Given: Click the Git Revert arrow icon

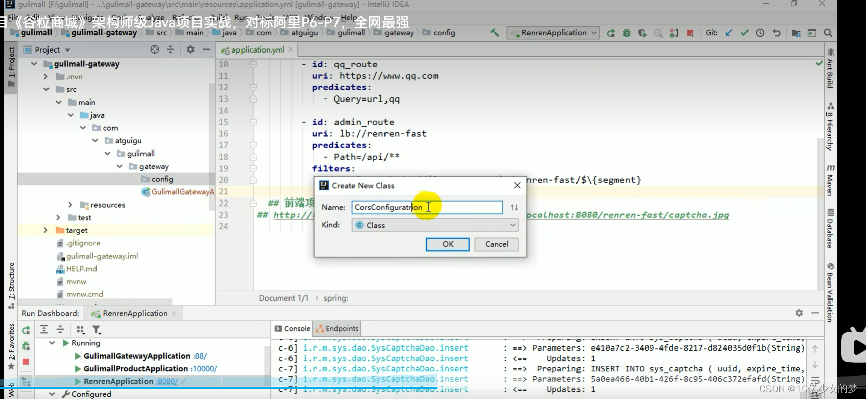Looking at the screenshot, I should tap(777, 33).
